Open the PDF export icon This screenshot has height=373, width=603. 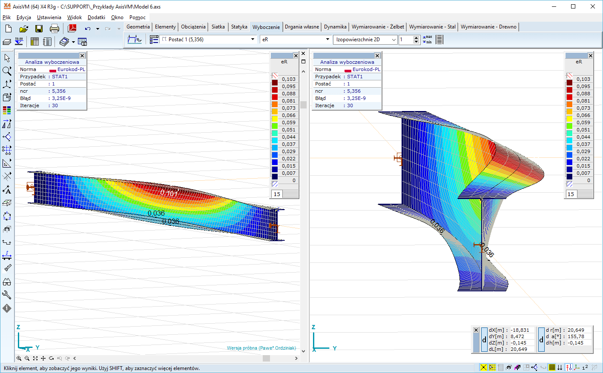(72, 28)
